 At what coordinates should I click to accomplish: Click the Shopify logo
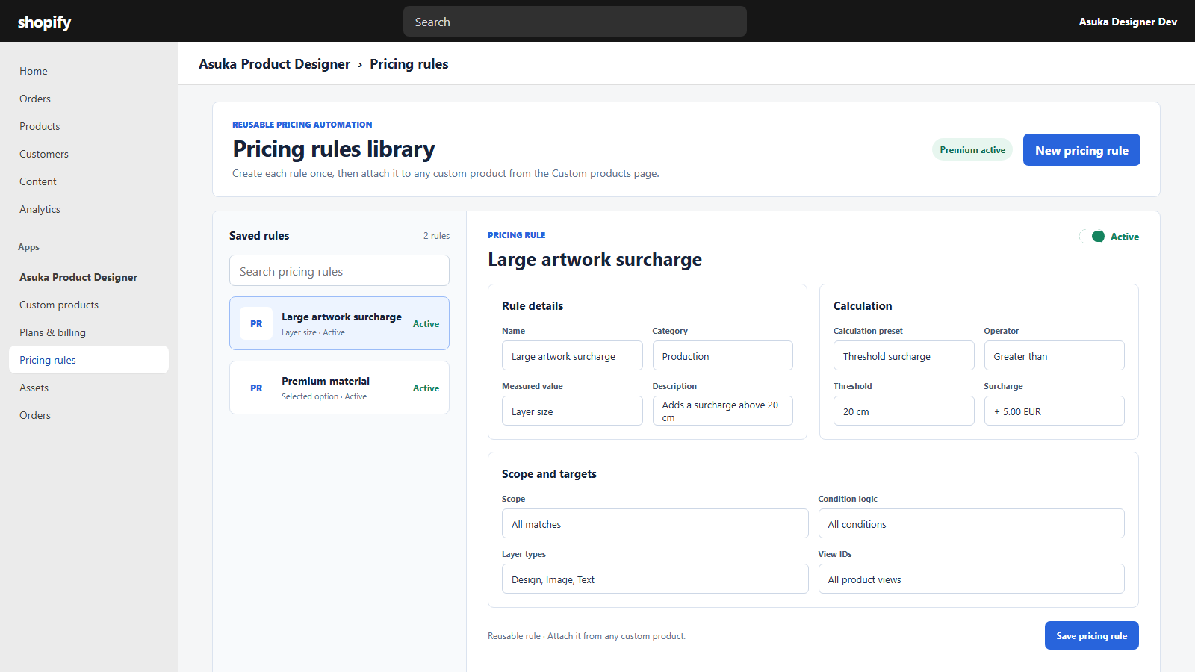click(x=44, y=22)
